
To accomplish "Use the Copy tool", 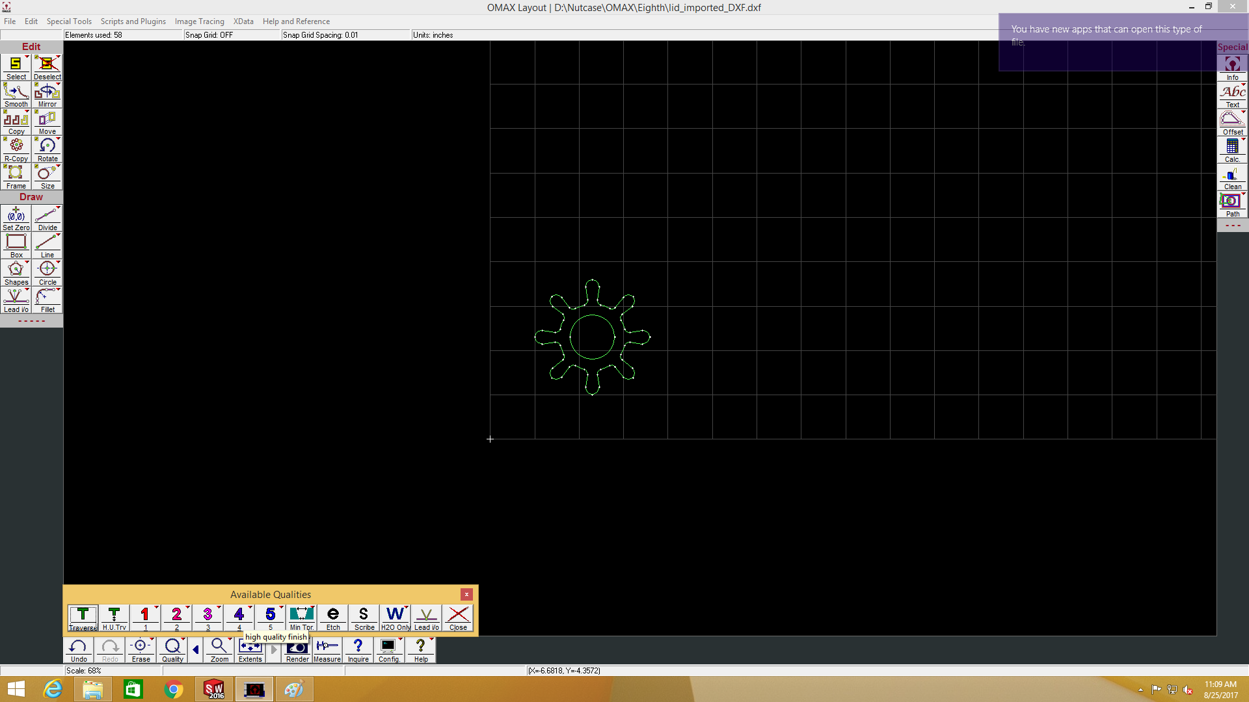I will point(16,122).
